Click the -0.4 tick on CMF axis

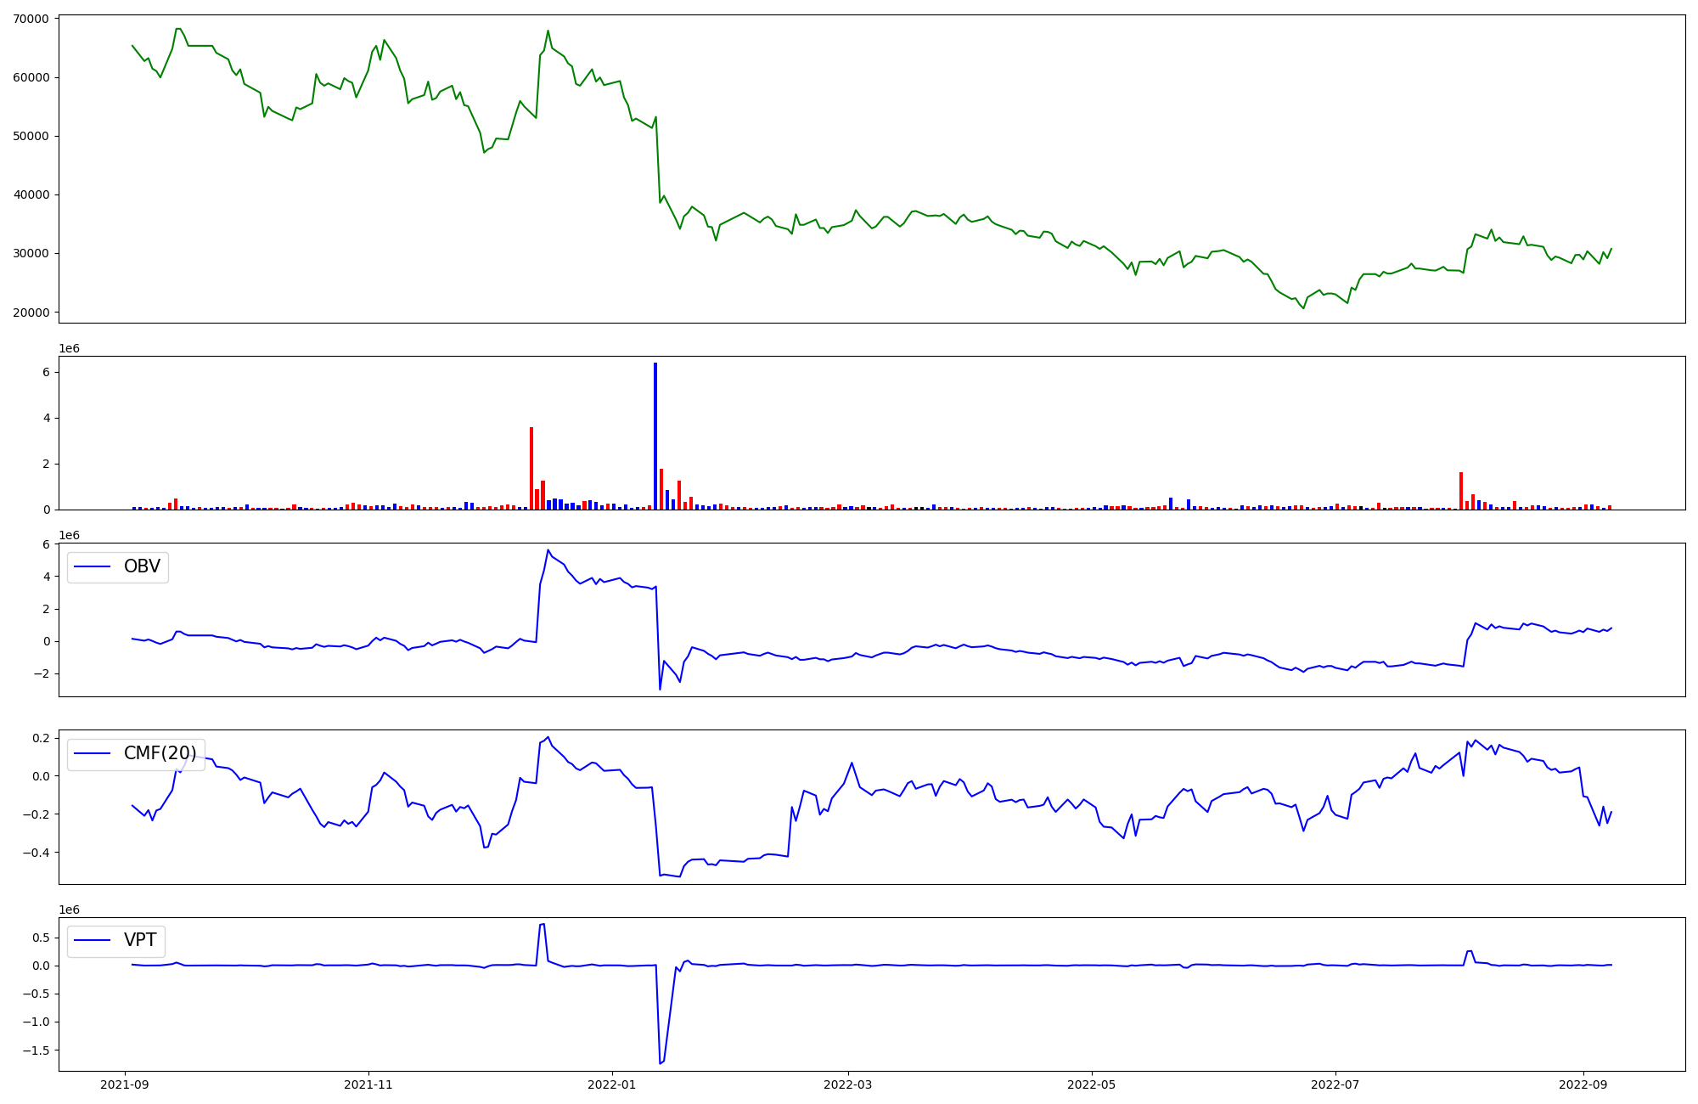click(x=37, y=853)
